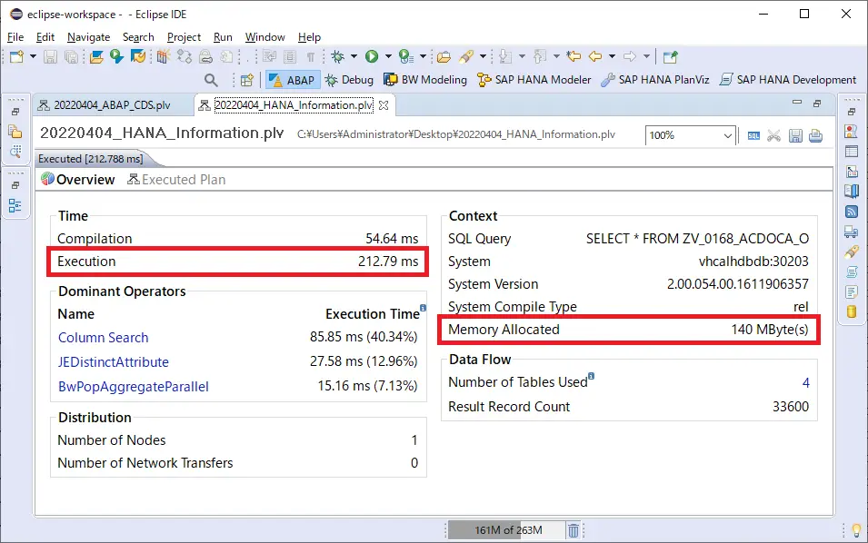Open the transport truck view icon in right sidebar
The width and height of the screenshot is (868, 543).
[852, 232]
